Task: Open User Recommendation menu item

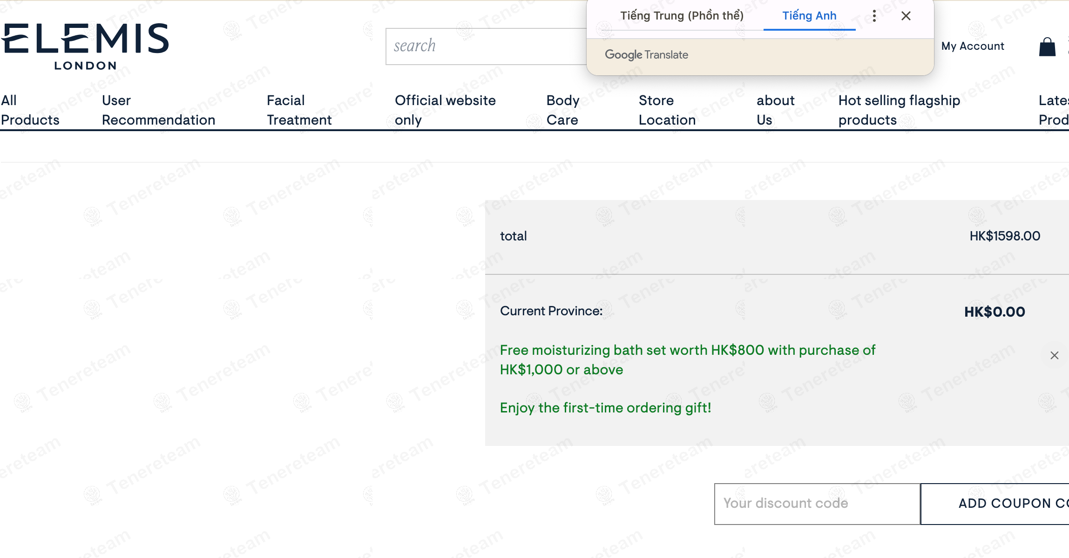Action: tap(158, 110)
